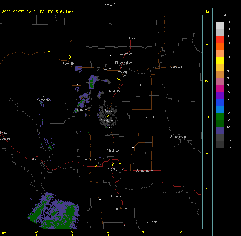This screenshot has width=241, height=236.
Task: Click the Olds label
Action: pos(108,110)
